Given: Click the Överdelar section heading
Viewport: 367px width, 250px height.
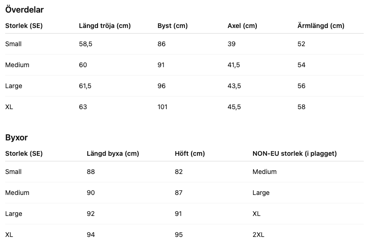Looking at the screenshot, I should 24,9.
